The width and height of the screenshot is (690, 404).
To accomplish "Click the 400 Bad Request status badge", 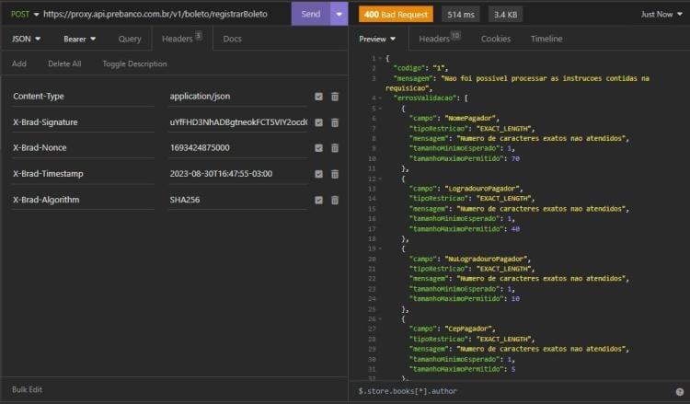I will (x=396, y=14).
